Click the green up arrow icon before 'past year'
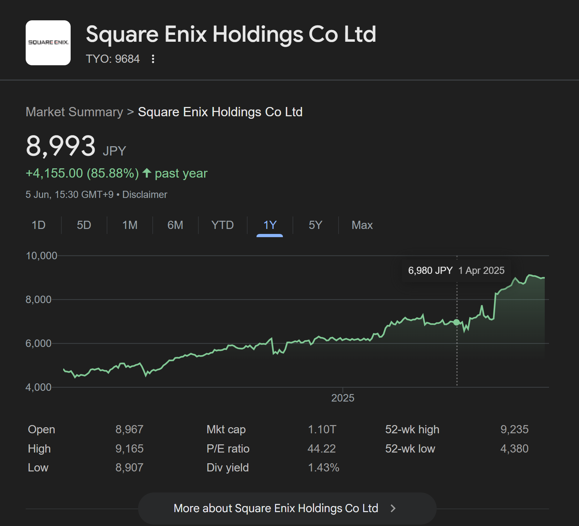579x526 pixels. pos(147,173)
